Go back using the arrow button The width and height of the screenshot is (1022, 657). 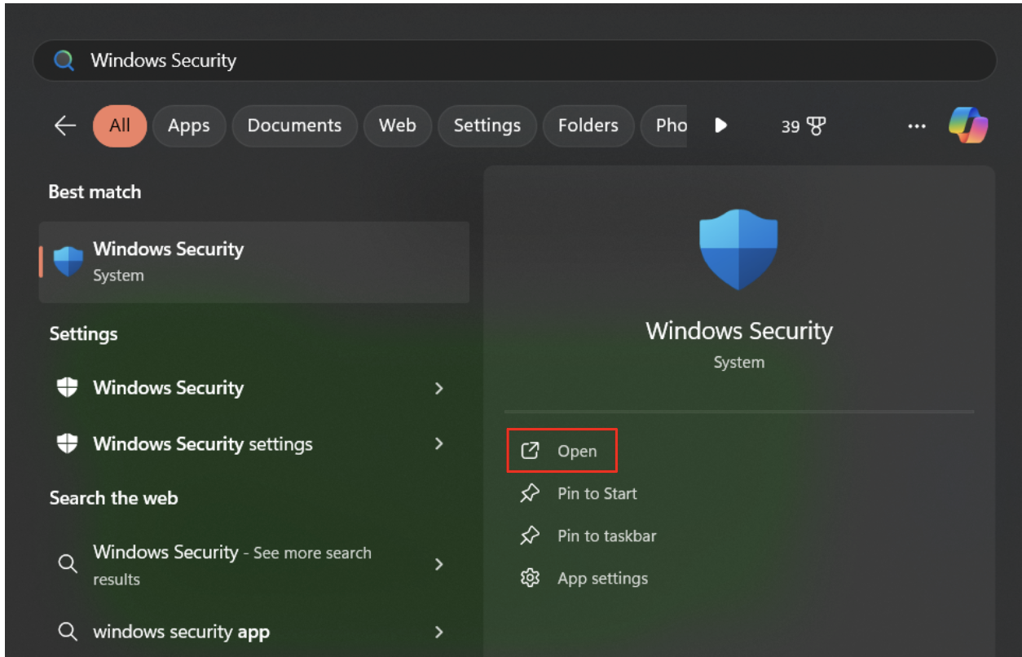[64, 126]
